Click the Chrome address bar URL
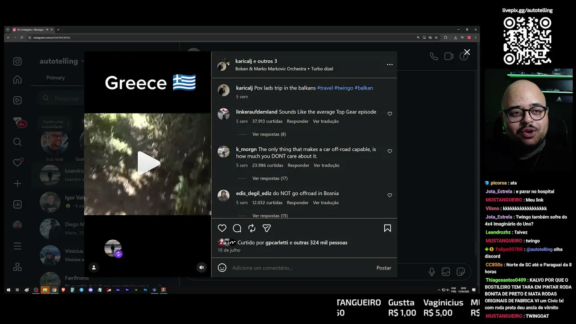 tap(52, 38)
